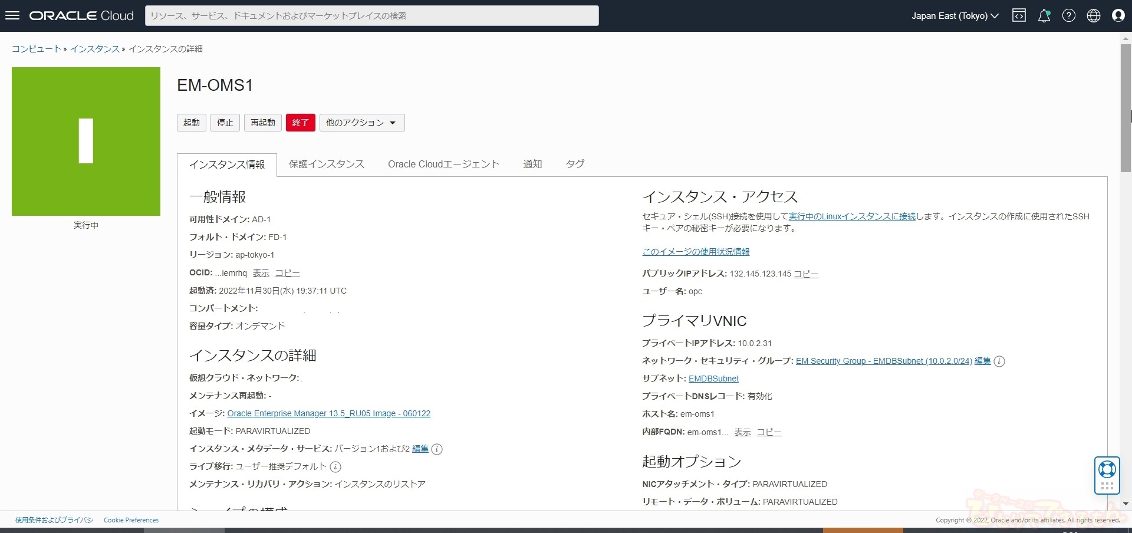Expand the 他のアクション dropdown
This screenshot has width=1132, height=533.
(x=362, y=123)
